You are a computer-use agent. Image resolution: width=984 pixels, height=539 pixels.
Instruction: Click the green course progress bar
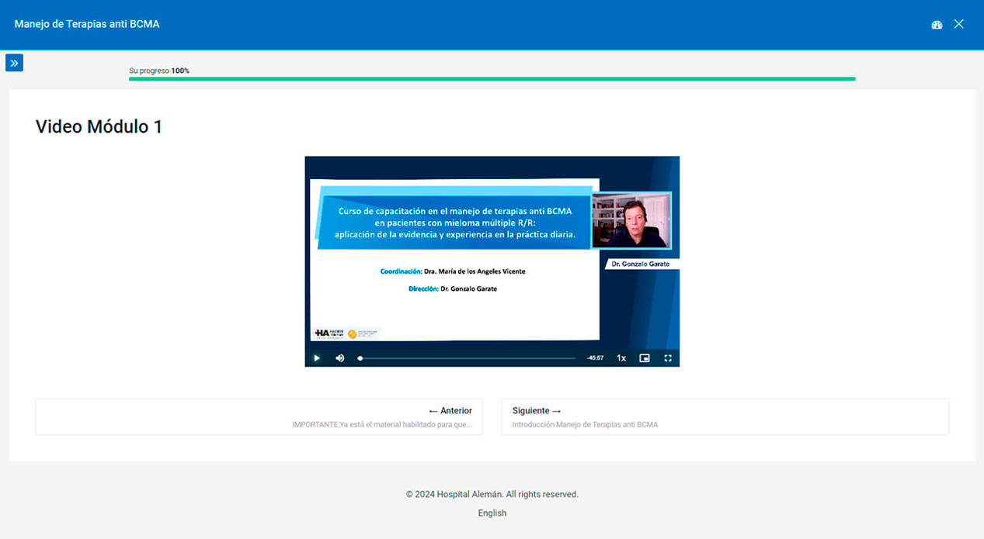click(492, 78)
